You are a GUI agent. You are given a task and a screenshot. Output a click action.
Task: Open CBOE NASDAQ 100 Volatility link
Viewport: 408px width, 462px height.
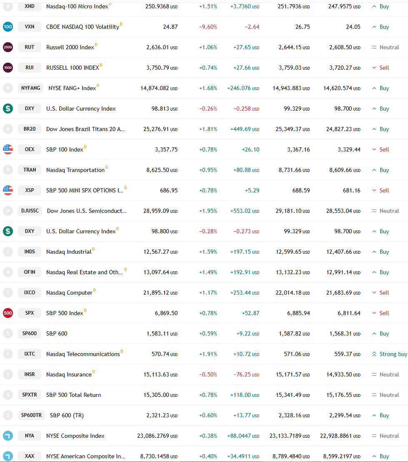[83, 27]
